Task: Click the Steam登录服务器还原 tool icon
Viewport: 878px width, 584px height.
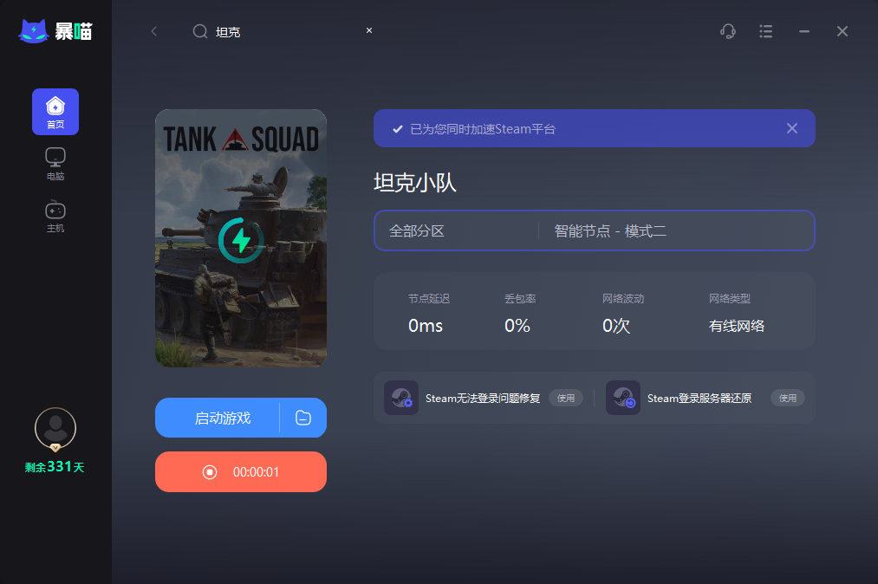Action: point(622,398)
